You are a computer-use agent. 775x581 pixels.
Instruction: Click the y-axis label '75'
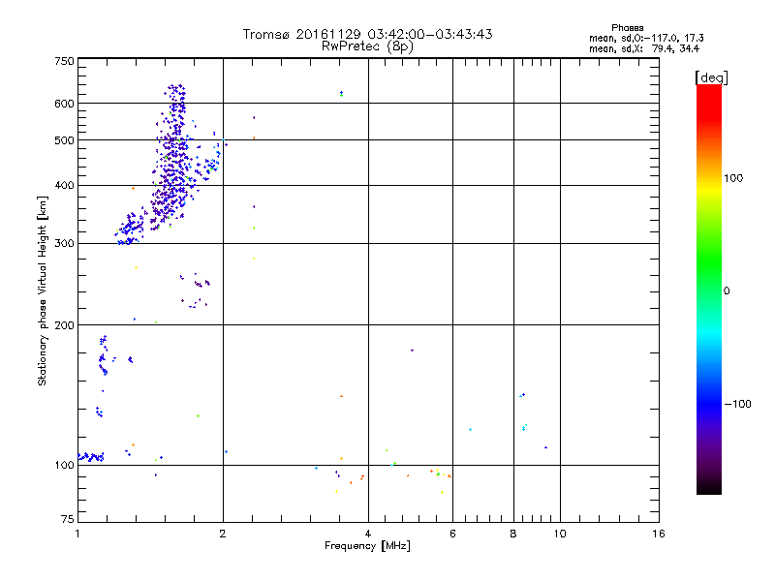tap(68, 519)
